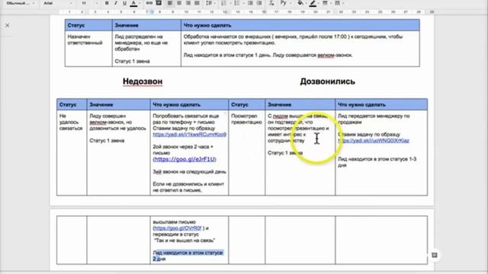
Task: Click the indent marker on the ruler
Action: point(152,12)
